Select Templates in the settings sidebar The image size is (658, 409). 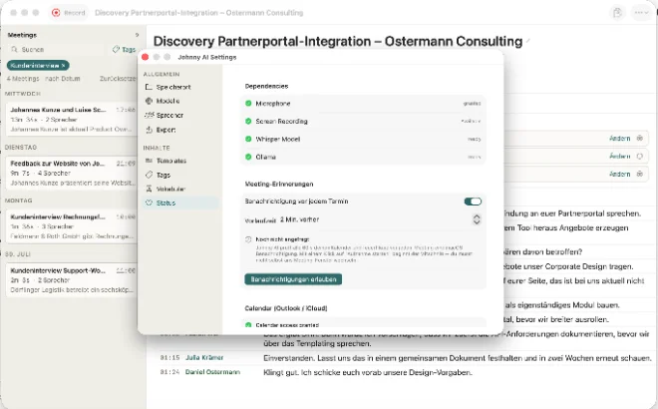[180, 161]
